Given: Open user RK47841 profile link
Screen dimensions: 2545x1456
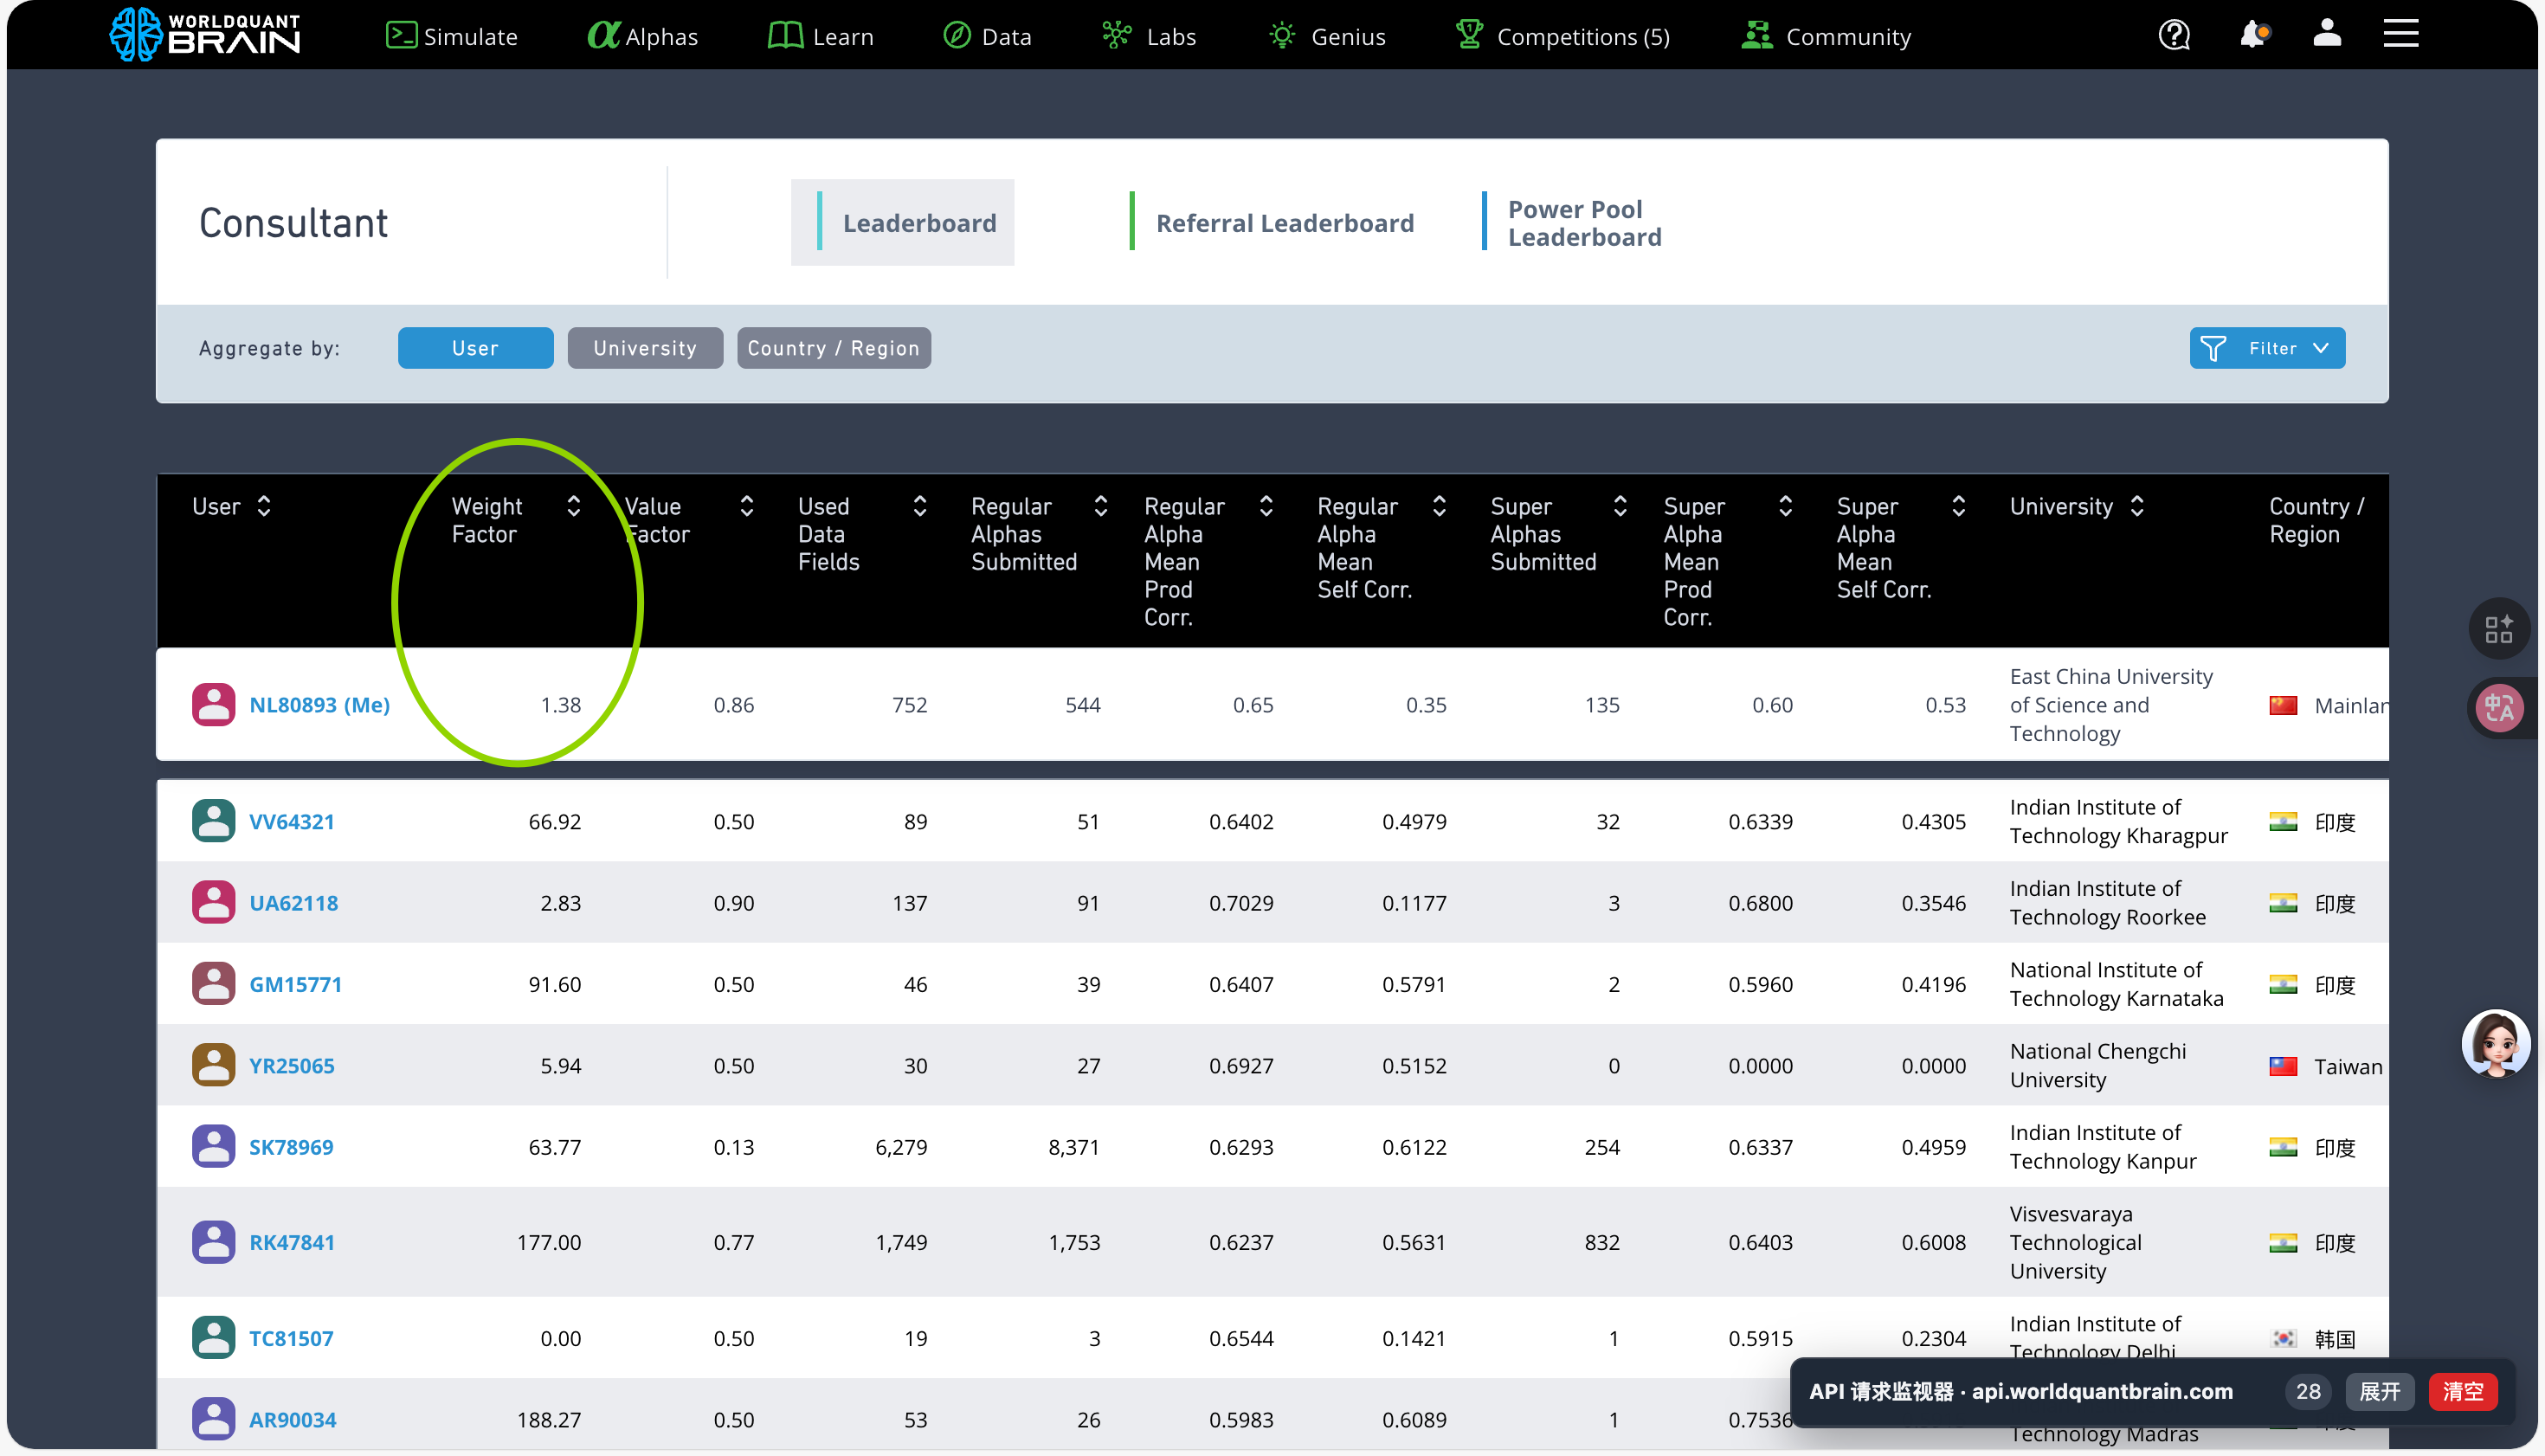Looking at the screenshot, I should point(292,1242).
